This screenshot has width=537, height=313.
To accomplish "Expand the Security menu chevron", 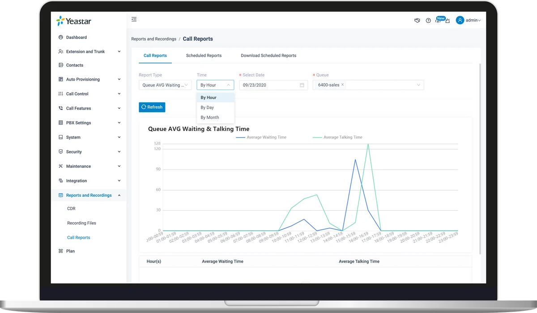I will click(119, 152).
